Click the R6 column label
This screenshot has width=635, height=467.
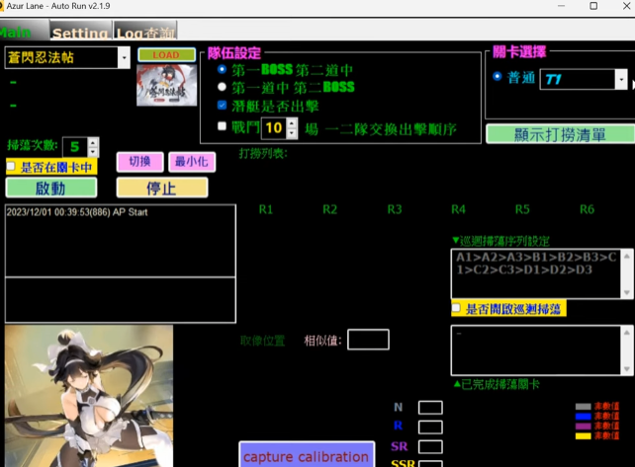coord(587,209)
